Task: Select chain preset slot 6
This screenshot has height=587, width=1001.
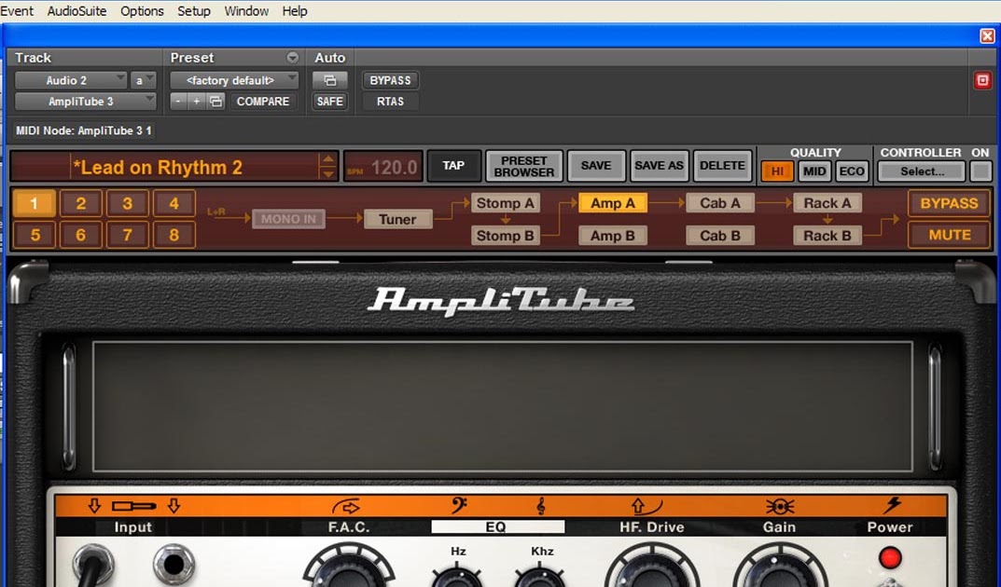Action: pyautogui.click(x=80, y=235)
